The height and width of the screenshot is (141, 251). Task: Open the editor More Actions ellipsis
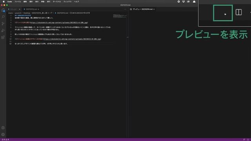coord(125,9)
